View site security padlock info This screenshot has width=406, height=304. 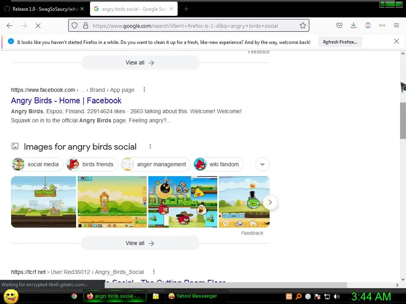(86, 26)
